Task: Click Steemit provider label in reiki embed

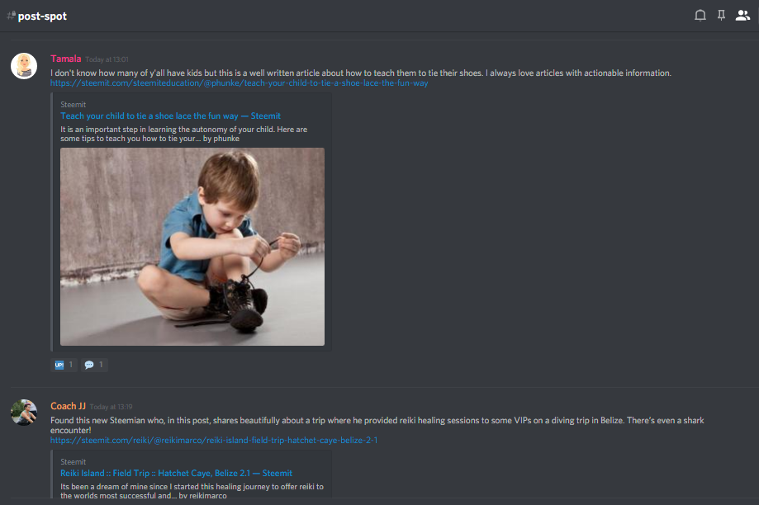Action: 74,462
